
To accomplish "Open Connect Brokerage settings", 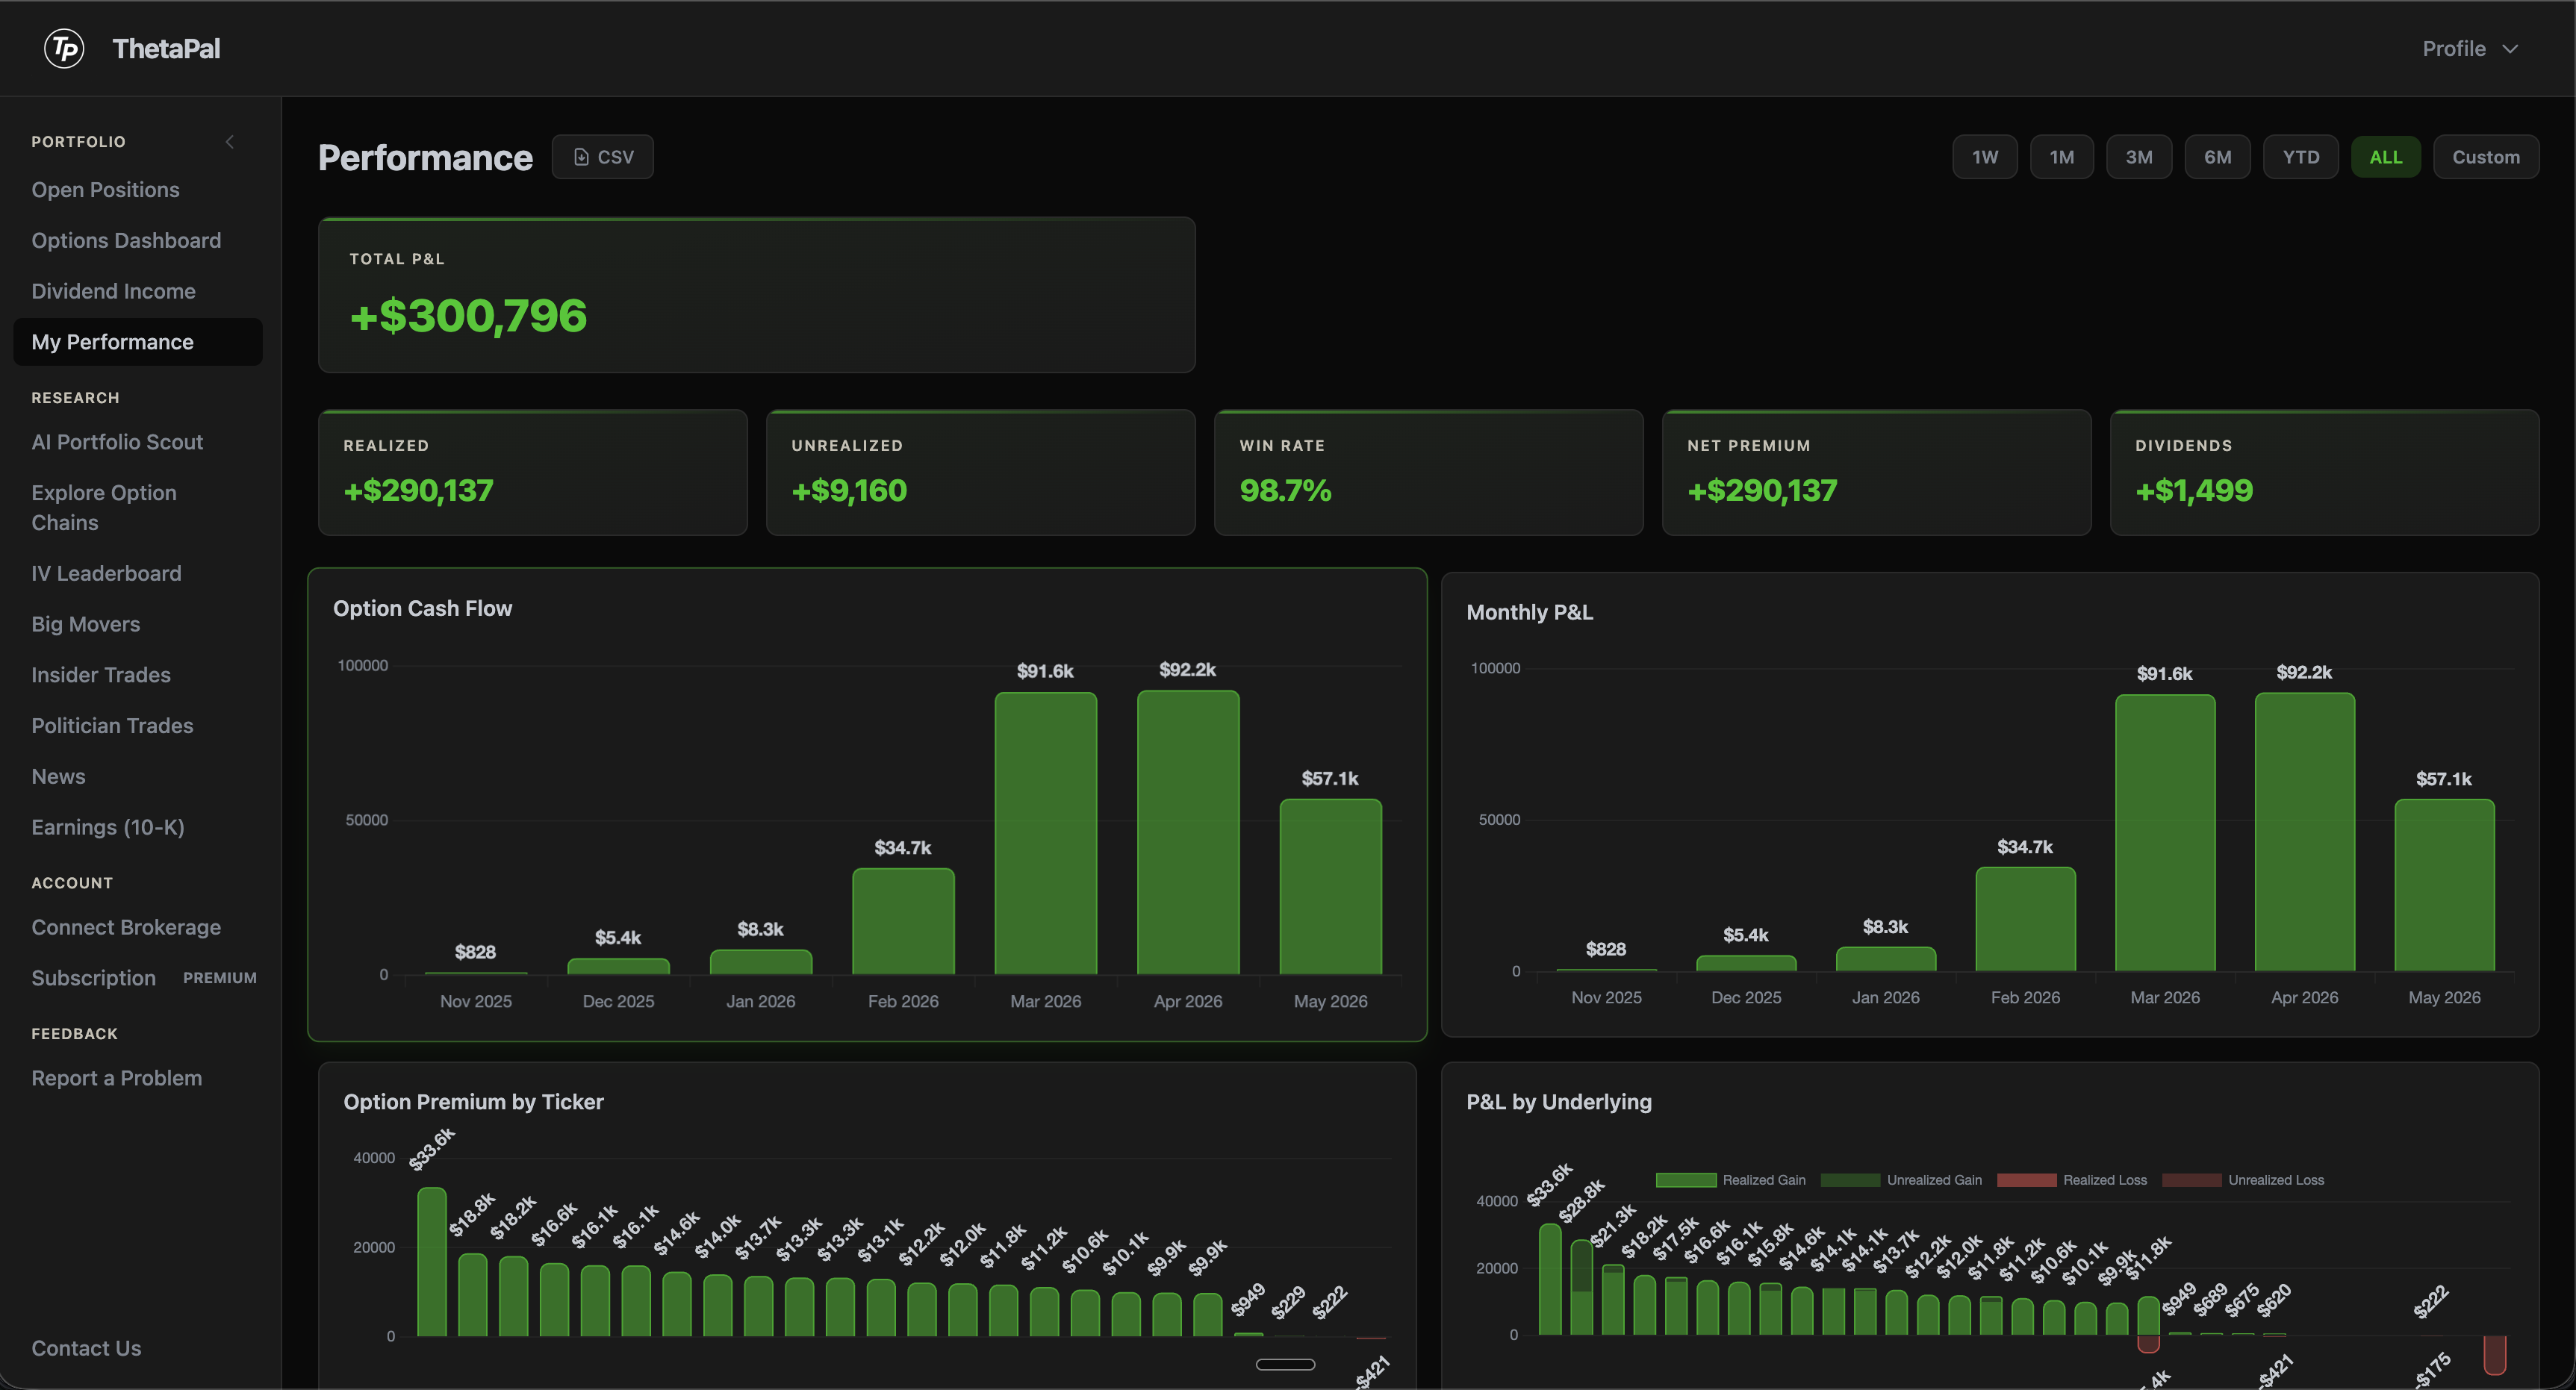I will point(126,928).
